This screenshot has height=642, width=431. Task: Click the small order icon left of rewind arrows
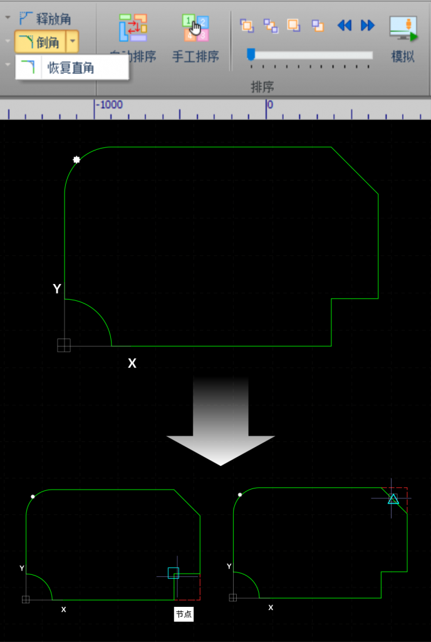coord(318,25)
